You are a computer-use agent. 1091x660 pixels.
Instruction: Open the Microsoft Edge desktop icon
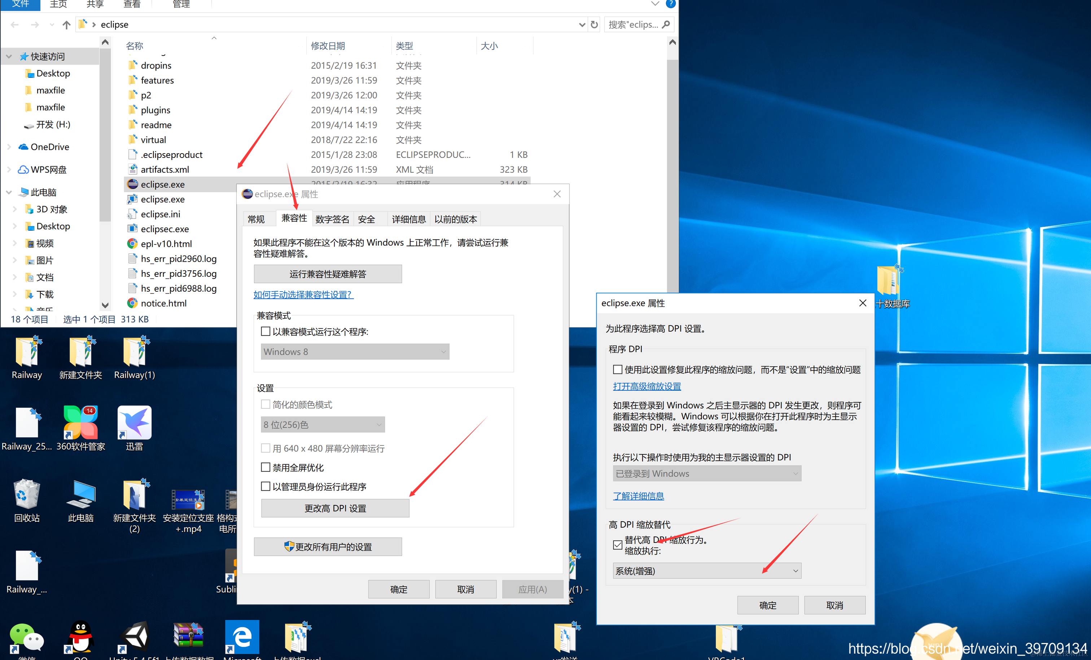[242, 637]
